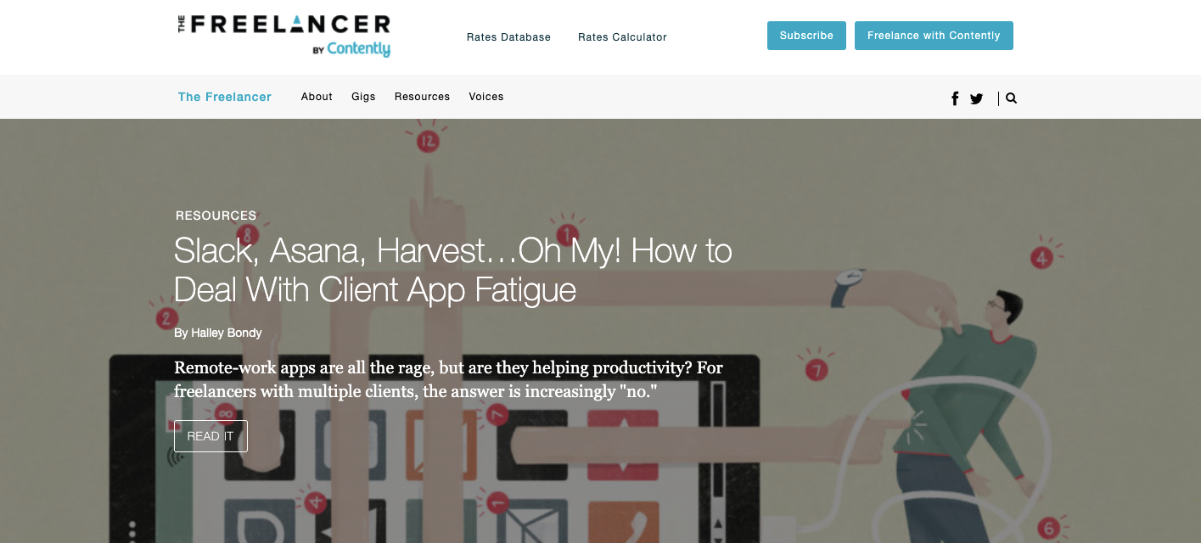Screen dimensions: 1201x549
Task: Click the READ IT button
Action: (210, 436)
